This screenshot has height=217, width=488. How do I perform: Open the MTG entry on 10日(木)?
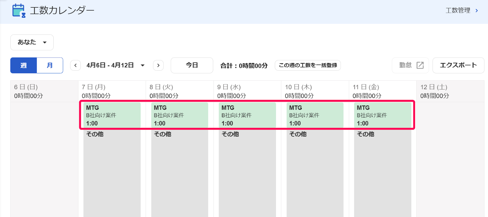[315, 115]
